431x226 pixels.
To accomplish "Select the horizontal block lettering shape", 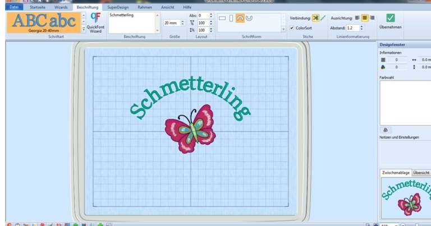I will click(x=222, y=19).
